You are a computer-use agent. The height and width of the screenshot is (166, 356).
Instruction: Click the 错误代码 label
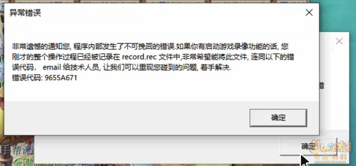tap(27, 78)
